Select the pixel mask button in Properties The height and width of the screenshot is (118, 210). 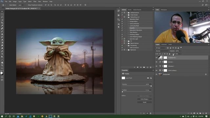point(148,78)
